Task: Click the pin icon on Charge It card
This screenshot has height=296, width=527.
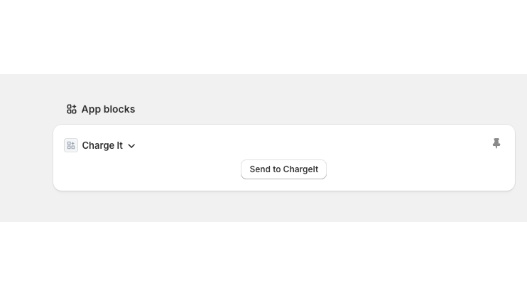Action: click(496, 143)
